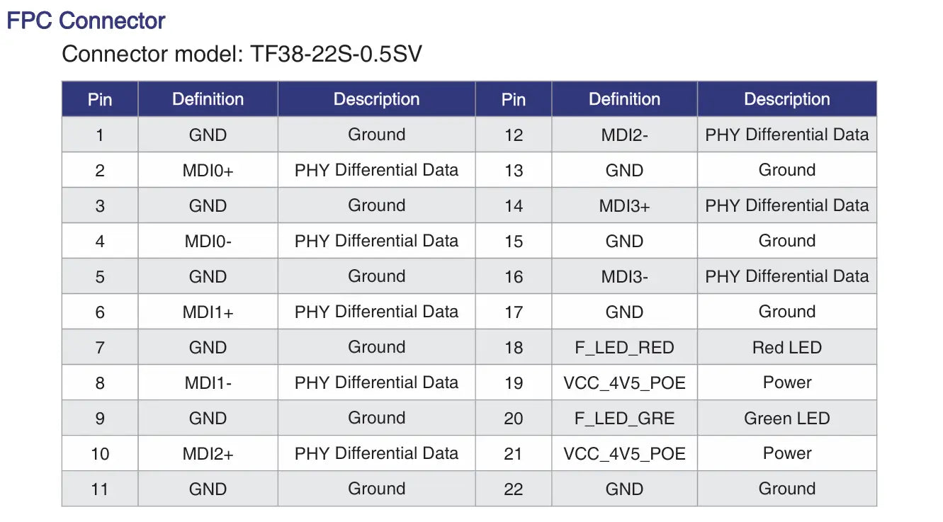Click the MDI1+ definition cell
This screenshot has height=522, width=943.
tap(208, 312)
